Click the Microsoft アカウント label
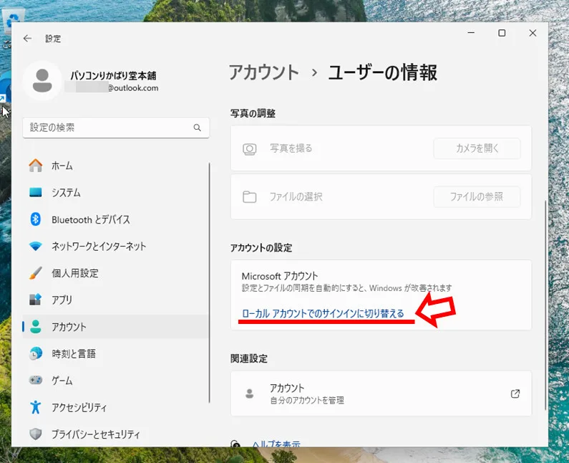 (280, 276)
